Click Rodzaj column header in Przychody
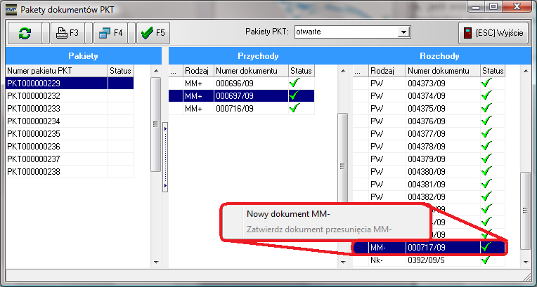This screenshot has height=287, width=537. pyautogui.click(x=198, y=70)
